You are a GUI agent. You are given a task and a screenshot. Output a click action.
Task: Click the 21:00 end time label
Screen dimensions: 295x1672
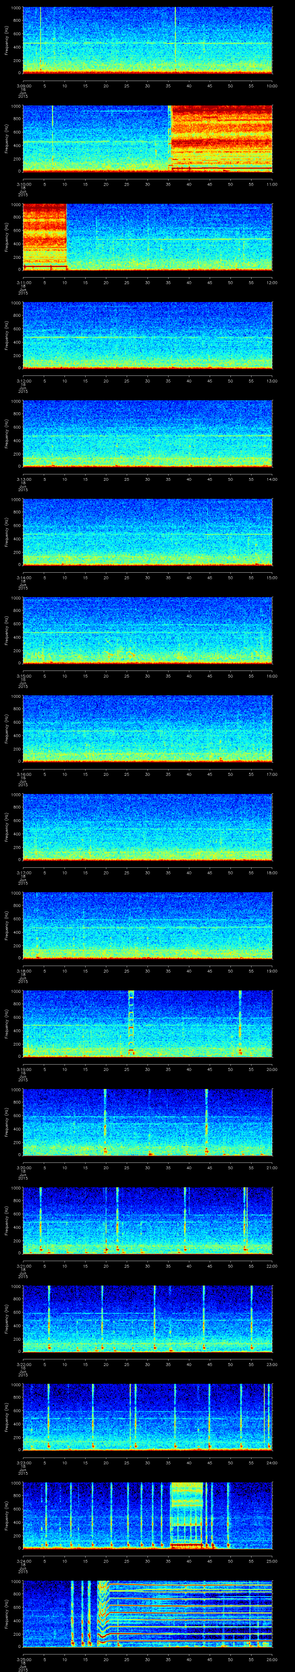272,1168
